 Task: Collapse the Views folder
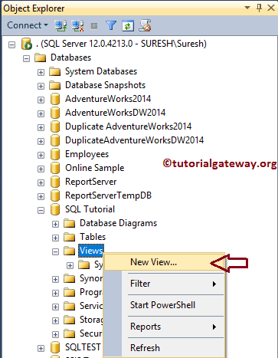click(55, 252)
